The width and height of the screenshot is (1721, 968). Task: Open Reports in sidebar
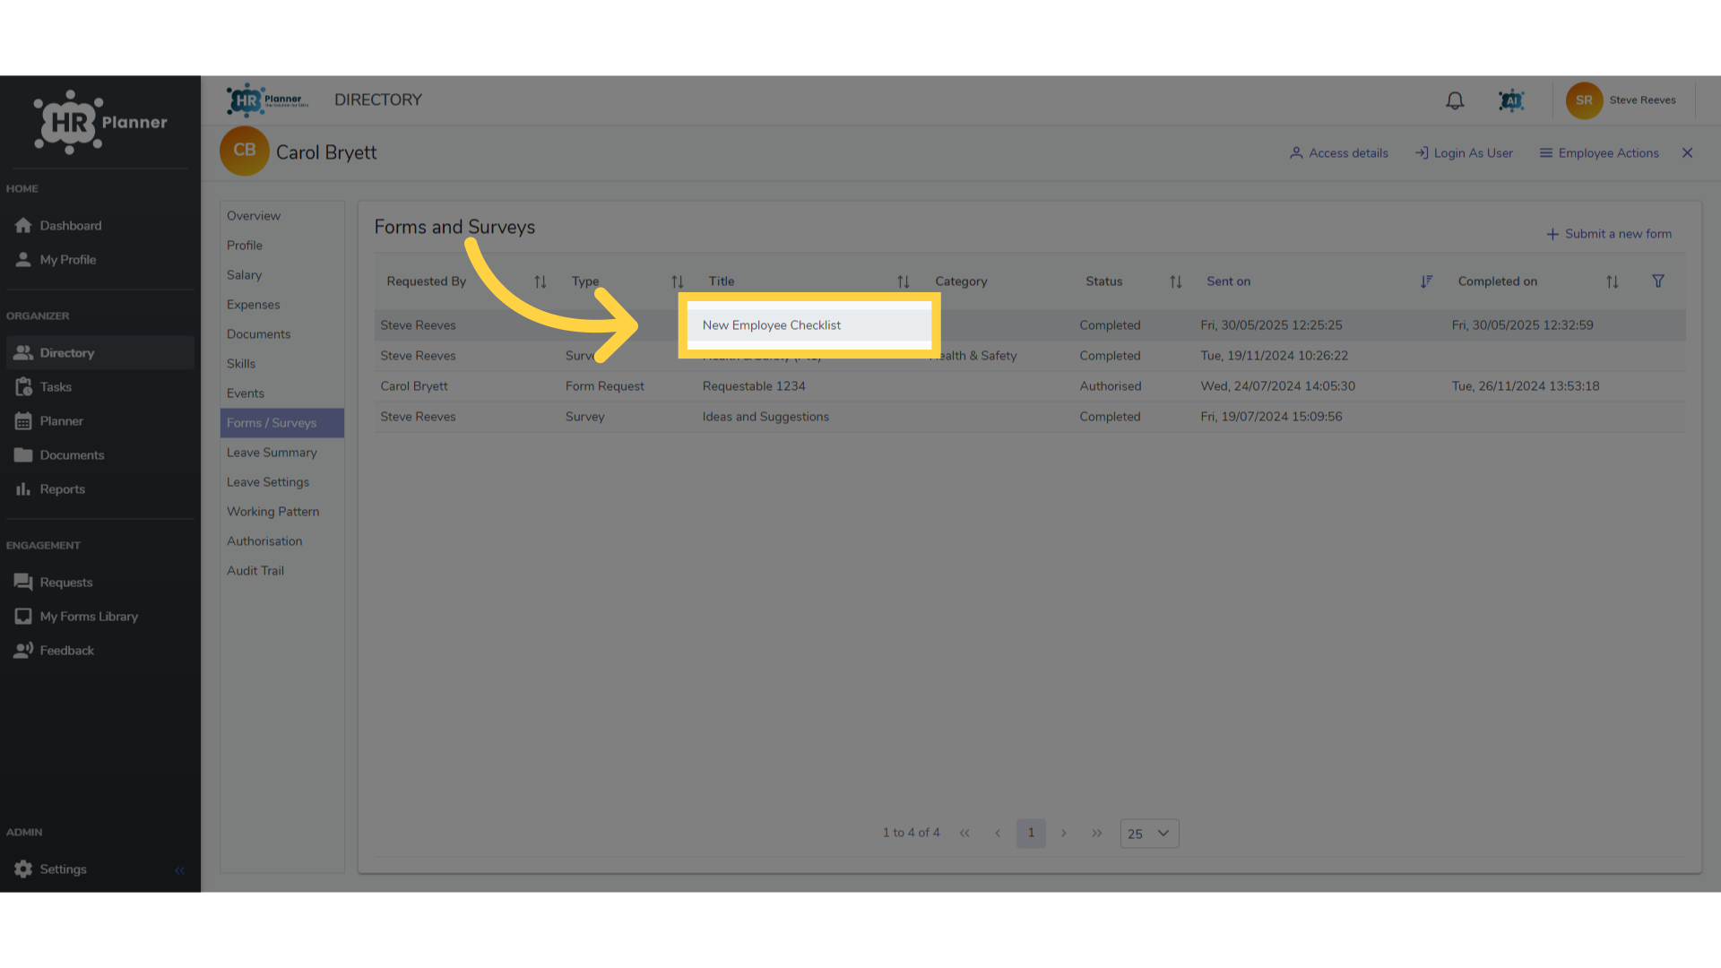[100, 489]
